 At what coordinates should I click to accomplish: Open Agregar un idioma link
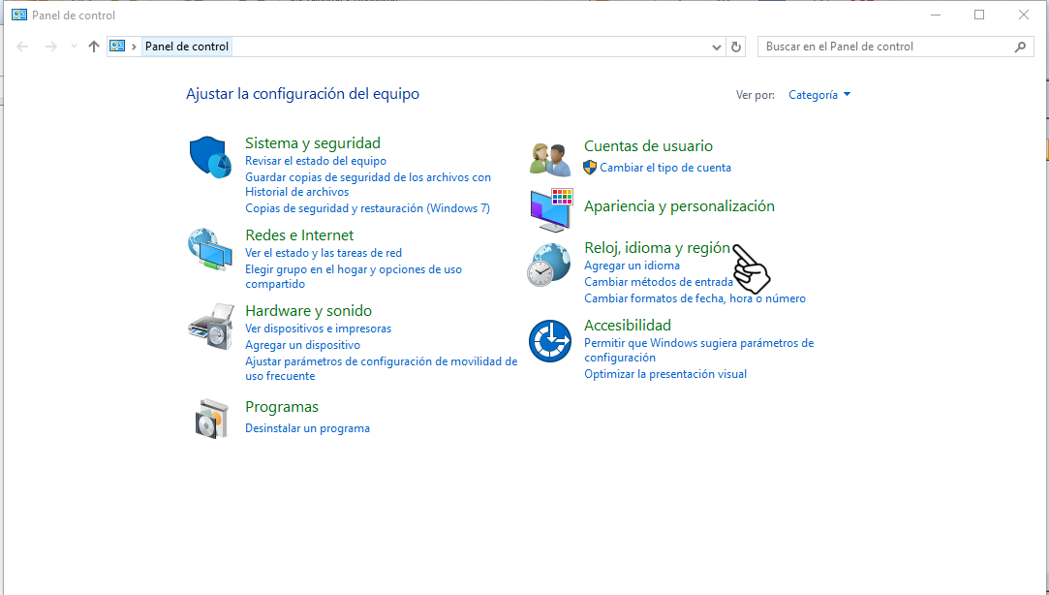tap(632, 266)
